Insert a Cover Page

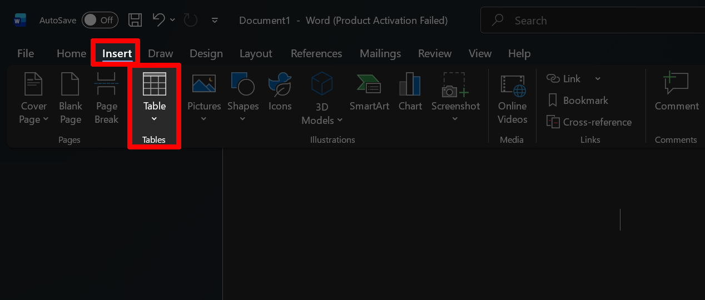(34, 98)
